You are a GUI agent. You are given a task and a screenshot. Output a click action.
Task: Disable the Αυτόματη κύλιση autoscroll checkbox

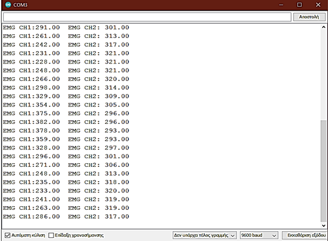(7, 235)
